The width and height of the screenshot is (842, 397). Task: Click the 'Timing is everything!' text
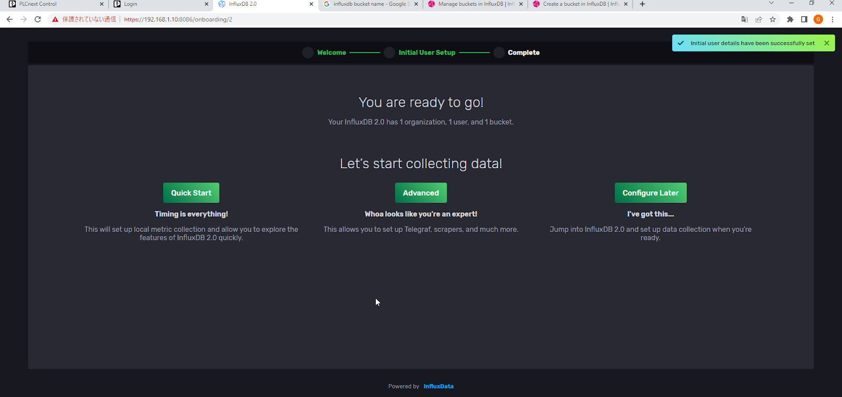[x=191, y=214]
